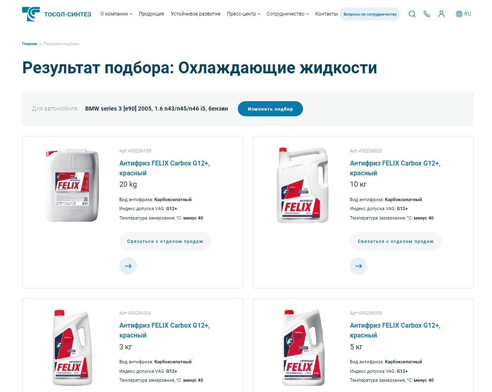This screenshot has height=392, width=492.
Task: Select text Арт 430206159
Action: coord(135,151)
